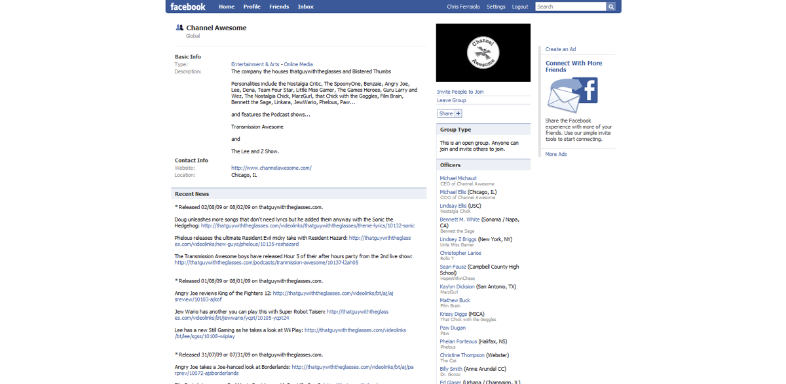Open the Entertainment & Arts type link
786x384 pixels.
255,64
